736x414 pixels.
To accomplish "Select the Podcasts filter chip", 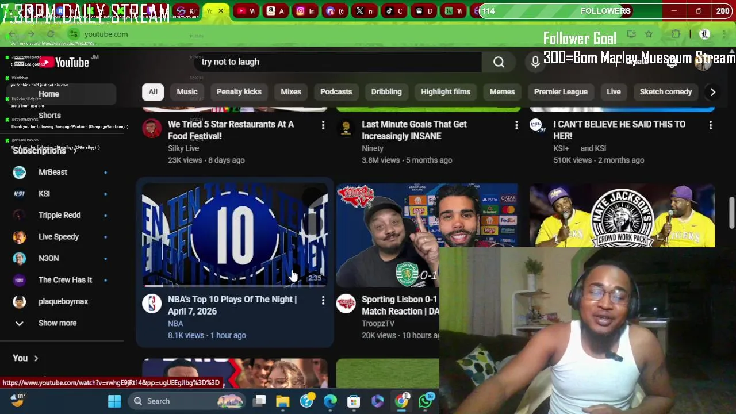I will point(336,92).
